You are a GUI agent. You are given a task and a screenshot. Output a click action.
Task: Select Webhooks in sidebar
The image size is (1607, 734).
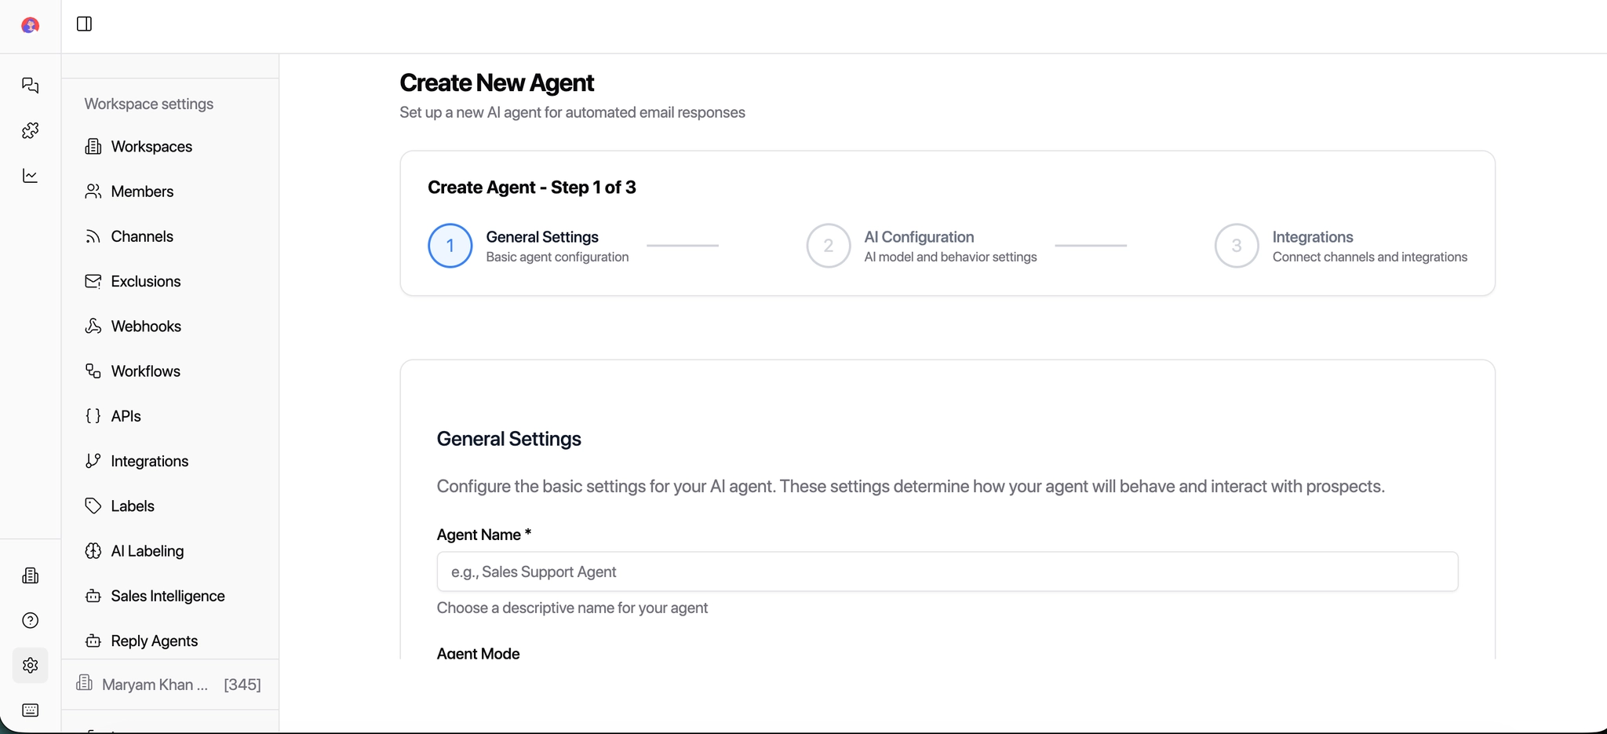145,327
